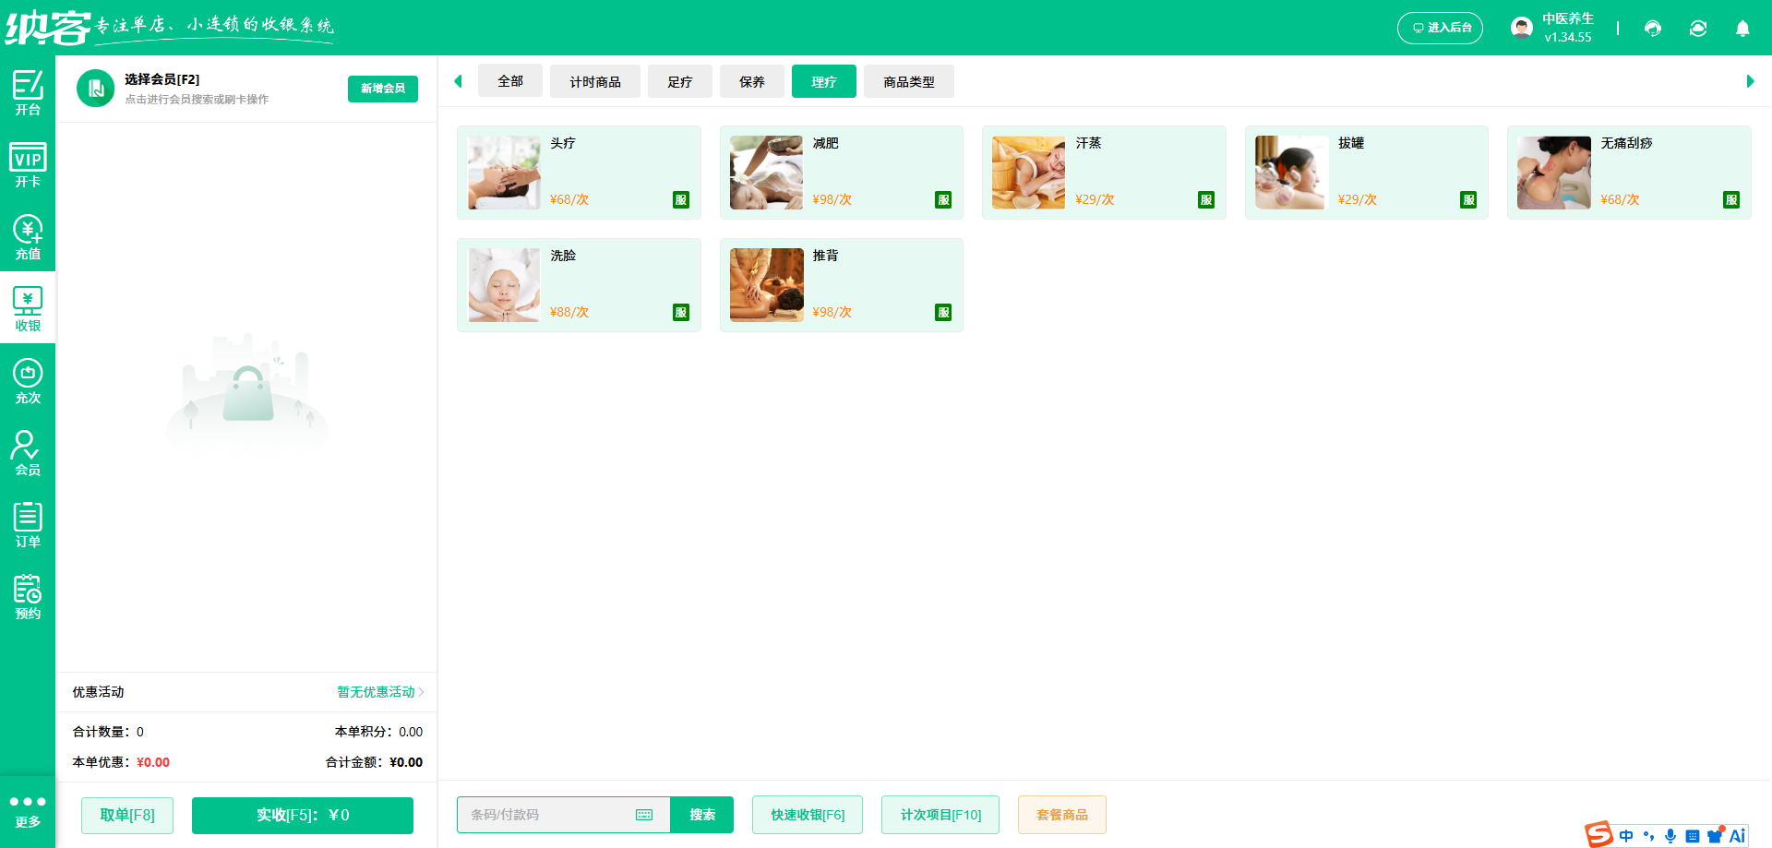Select the 足疗 category tab

tap(679, 81)
